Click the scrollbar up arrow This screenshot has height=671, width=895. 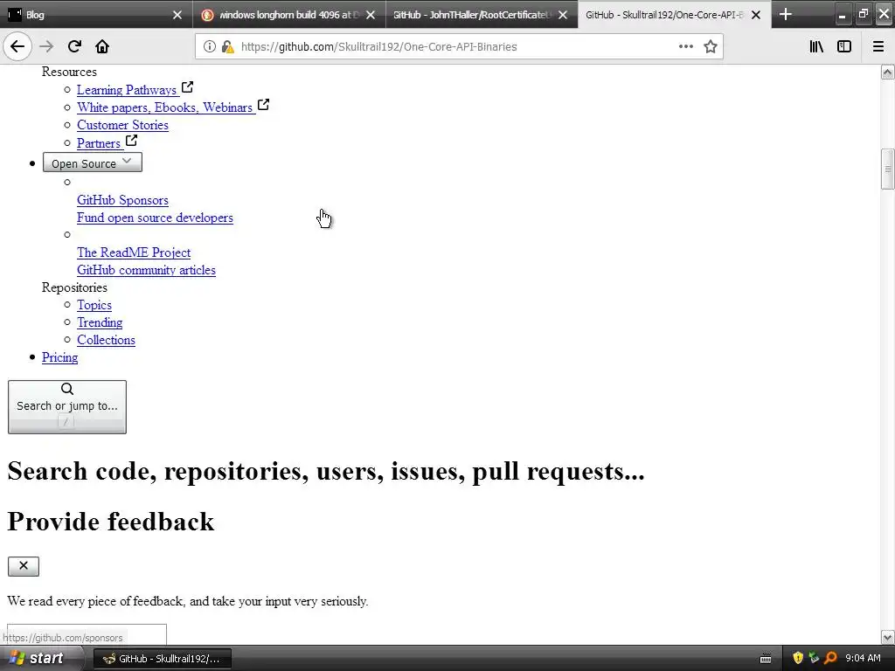pyautogui.click(x=888, y=72)
